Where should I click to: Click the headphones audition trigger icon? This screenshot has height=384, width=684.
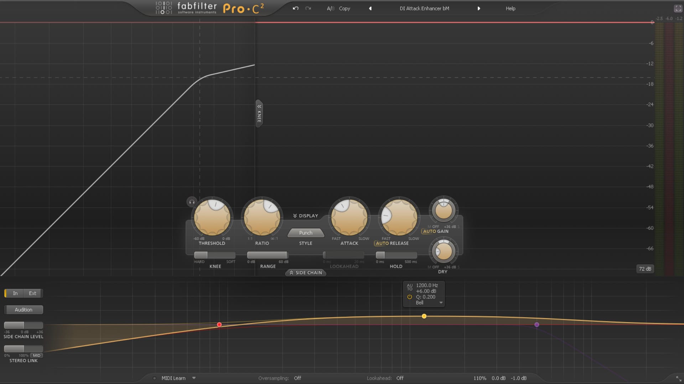(192, 202)
